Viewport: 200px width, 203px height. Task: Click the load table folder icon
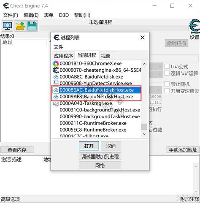pos(20,26)
